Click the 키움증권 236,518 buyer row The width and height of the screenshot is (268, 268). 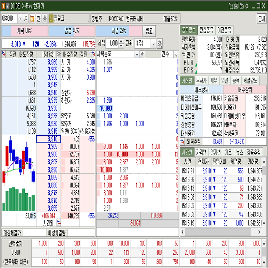245,98
